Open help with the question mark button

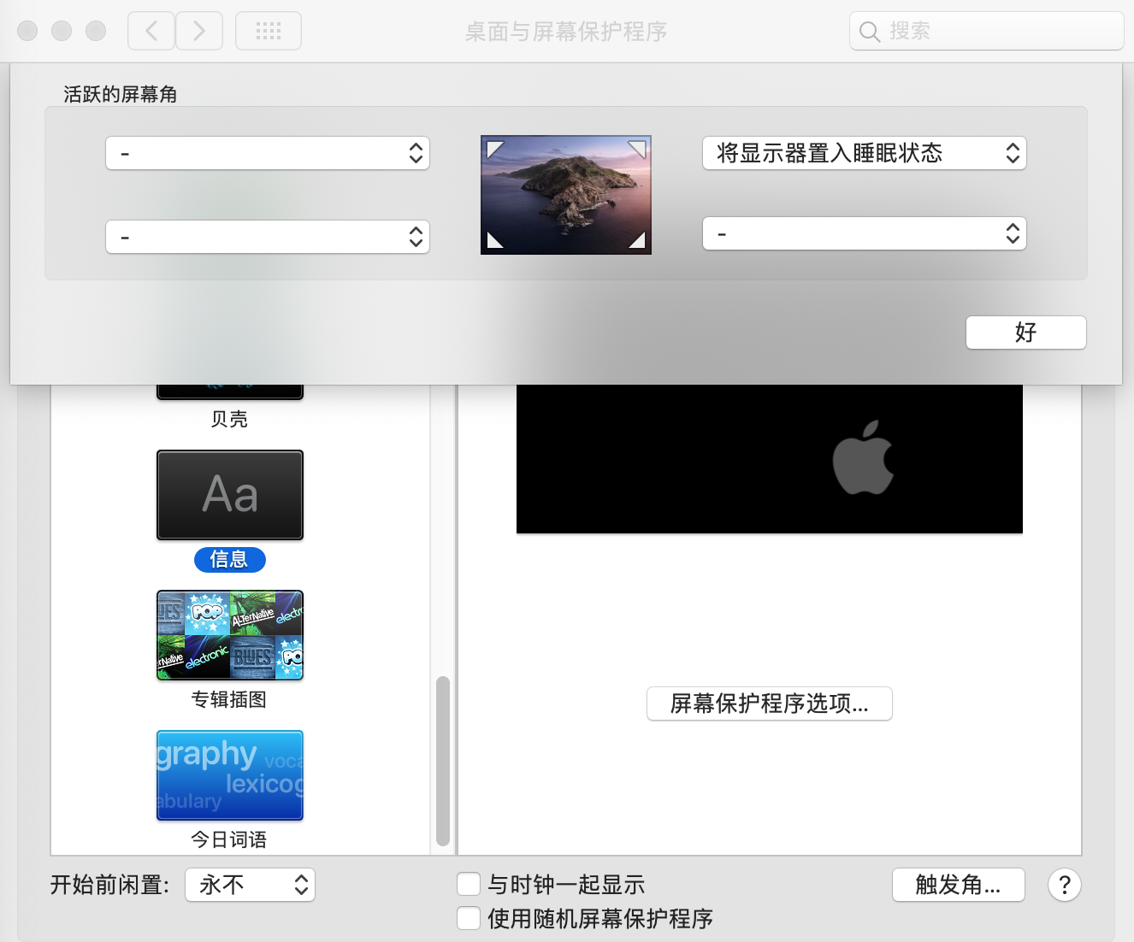coord(1065,885)
